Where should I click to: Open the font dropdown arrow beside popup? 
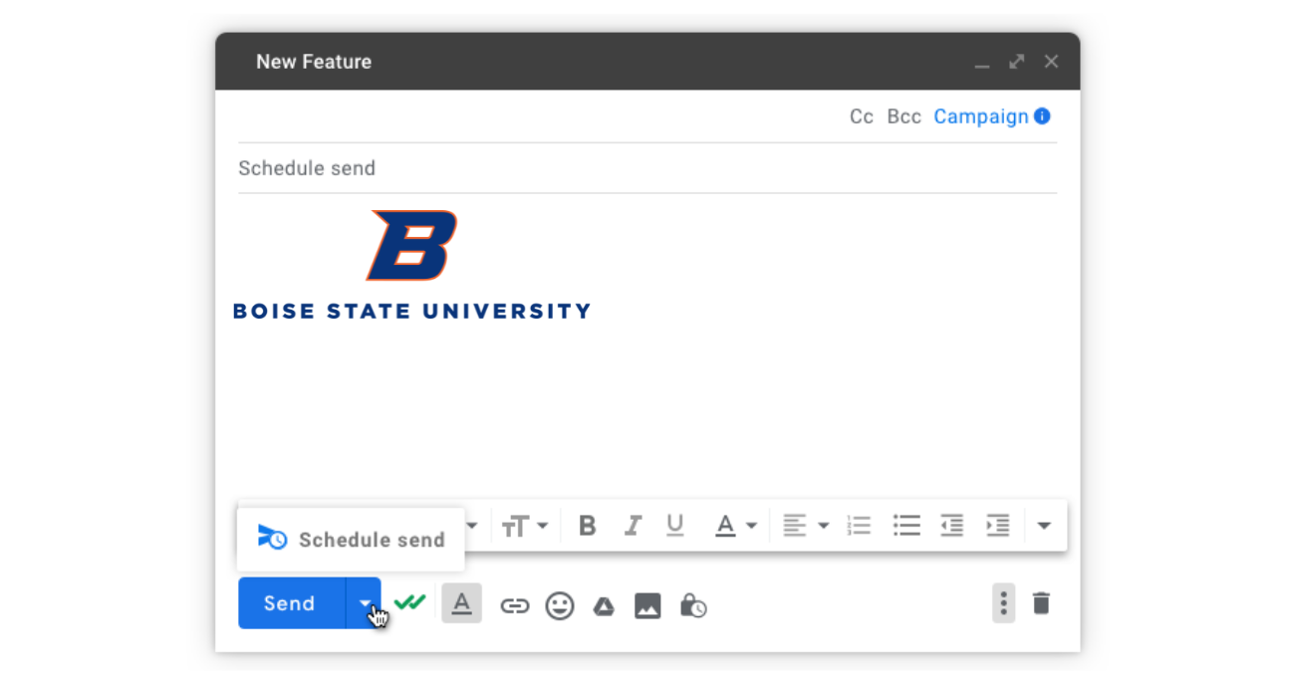[x=472, y=526]
